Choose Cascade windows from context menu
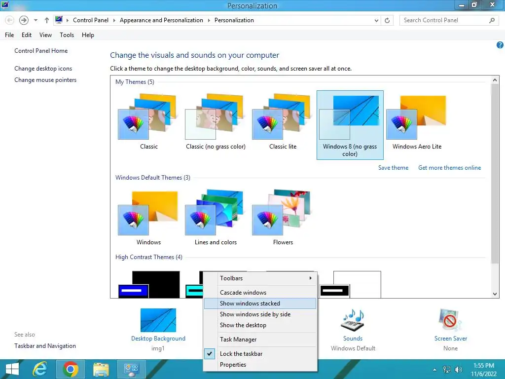The height and width of the screenshot is (379, 505). pyautogui.click(x=260, y=292)
